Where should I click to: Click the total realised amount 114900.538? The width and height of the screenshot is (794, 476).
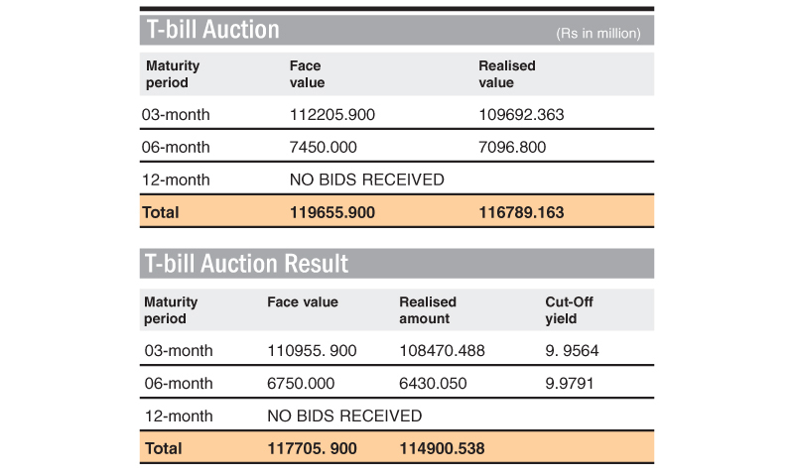click(x=442, y=448)
